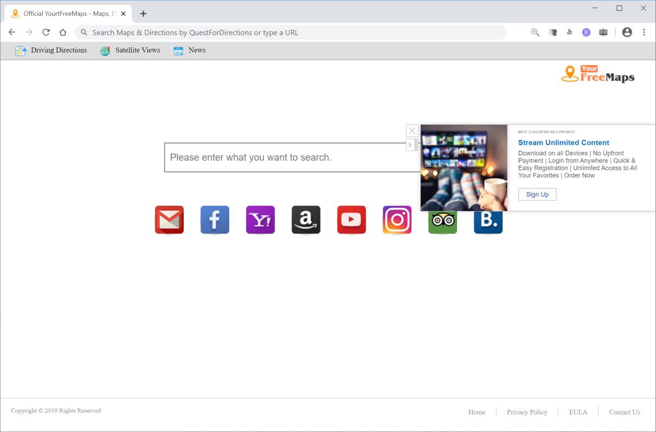This screenshot has width=656, height=432.
Task: Open a new browser tab
Action: click(143, 13)
